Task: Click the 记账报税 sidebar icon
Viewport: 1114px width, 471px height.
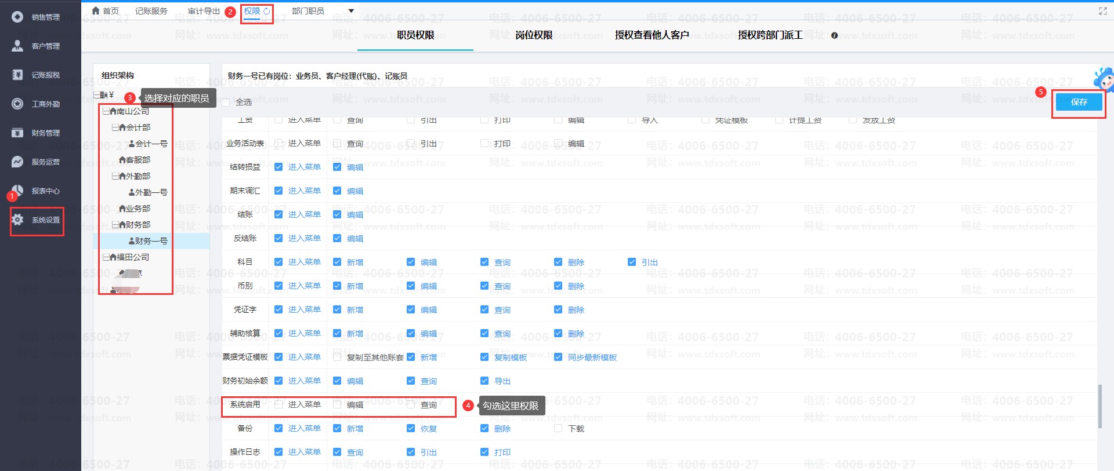Action: click(x=17, y=75)
